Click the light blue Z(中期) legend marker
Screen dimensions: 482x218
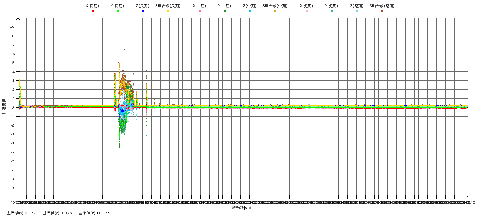click(x=250, y=11)
